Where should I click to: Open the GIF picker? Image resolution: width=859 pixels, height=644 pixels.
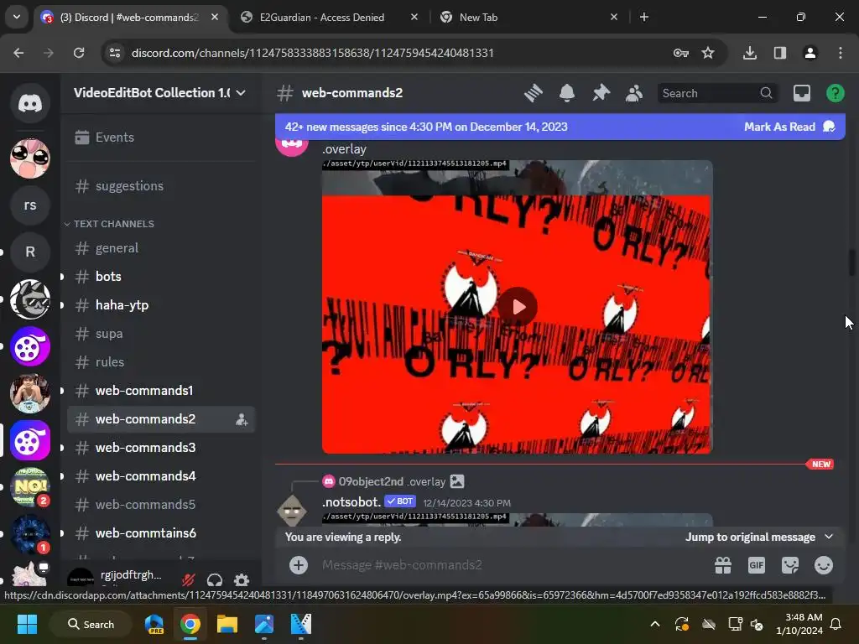tap(757, 564)
